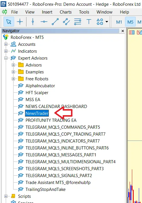Open shapes tool dropdown arrow
This screenshot has height=203, width=142.
[107, 22]
